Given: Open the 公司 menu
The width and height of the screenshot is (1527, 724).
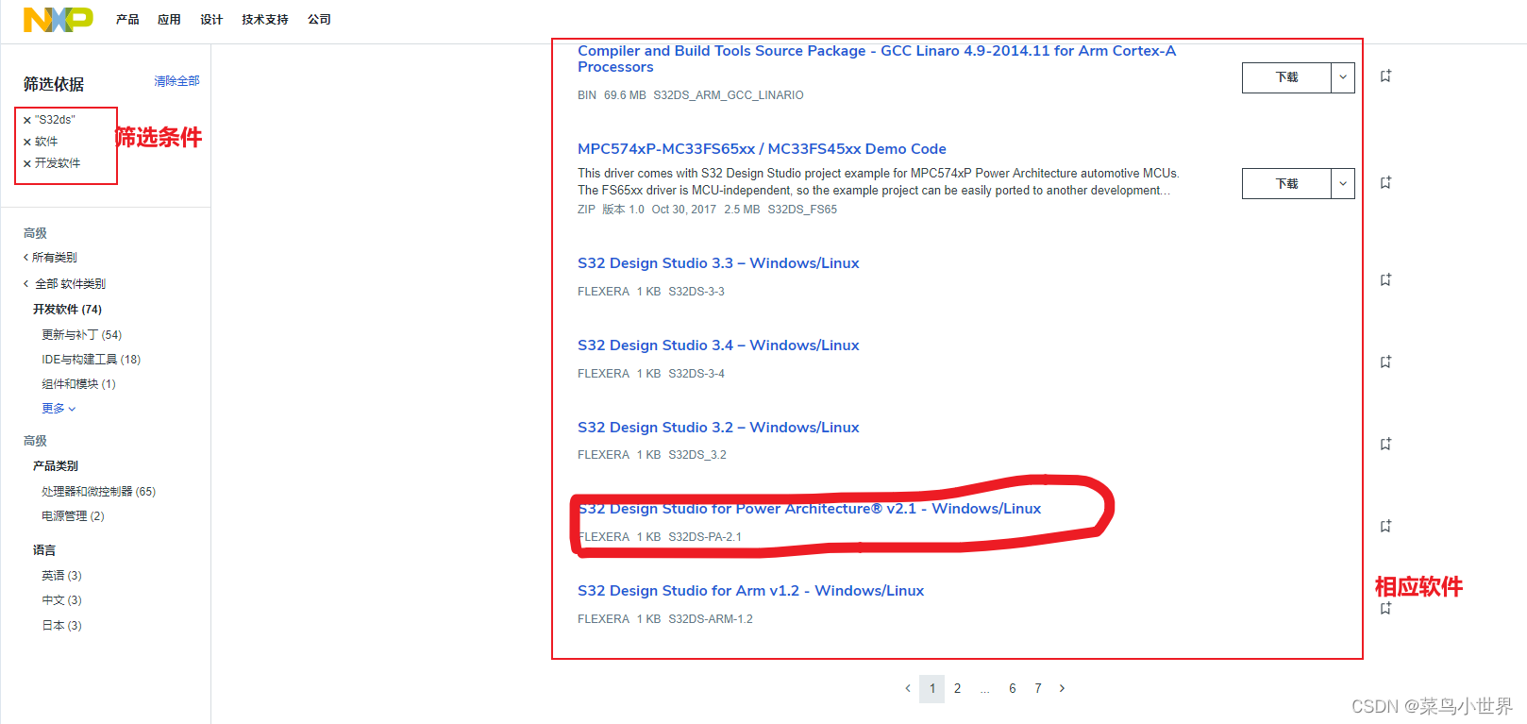Looking at the screenshot, I should [x=319, y=19].
